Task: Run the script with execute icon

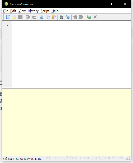Action: pyautogui.click(x=89, y=17)
